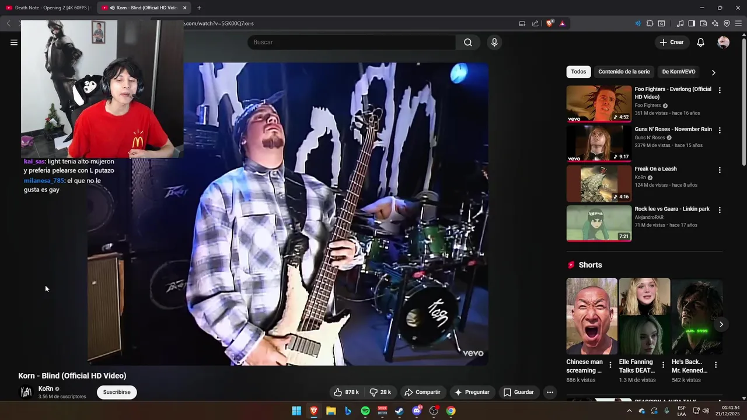The height and width of the screenshot is (420, 747).
Task: Open the notifications bell
Action: [701, 42]
